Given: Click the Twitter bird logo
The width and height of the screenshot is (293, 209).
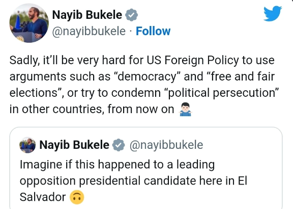Looking at the screenshot, I should (273, 13).
